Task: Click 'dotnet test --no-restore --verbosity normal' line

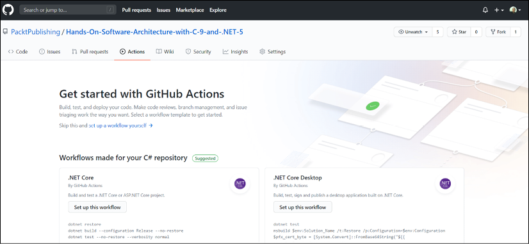Action: tap(118, 237)
